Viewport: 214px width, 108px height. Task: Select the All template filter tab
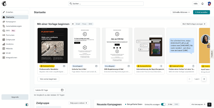tap(73, 24)
